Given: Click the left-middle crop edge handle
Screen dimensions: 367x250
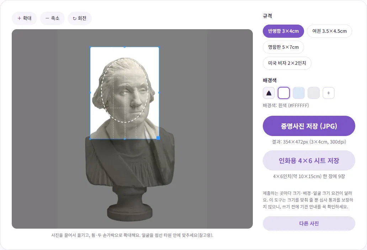Looking at the screenshot, I should coord(90,93).
